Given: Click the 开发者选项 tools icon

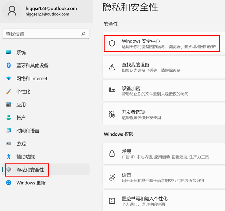Looking at the screenshot, I should (112, 114).
